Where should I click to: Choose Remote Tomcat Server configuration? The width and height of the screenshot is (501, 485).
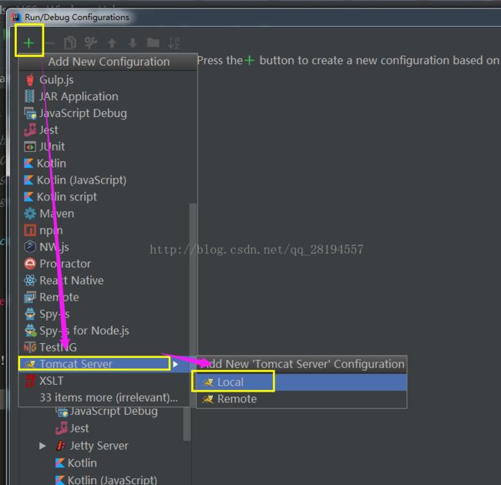tap(301, 399)
